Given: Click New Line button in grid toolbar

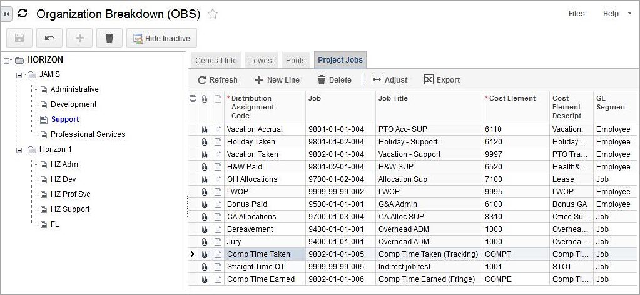Looking at the screenshot, I should [277, 80].
